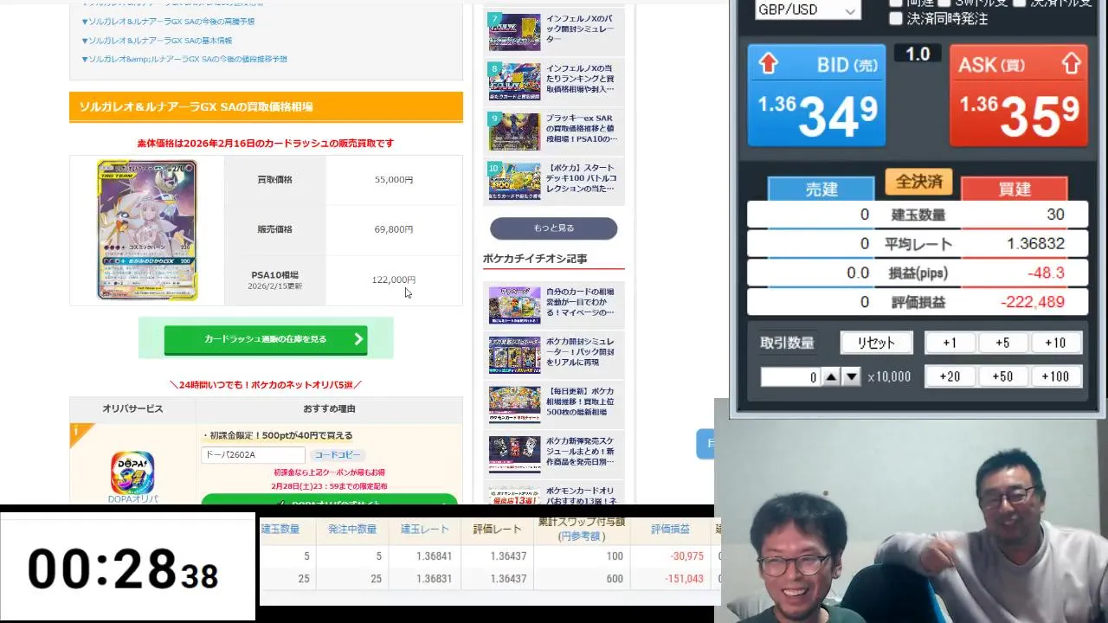This screenshot has width=1108, height=623.
Task: Open ranking item 7 インフェルノXのパック開封シミュレーター
Action: tap(554, 30)
